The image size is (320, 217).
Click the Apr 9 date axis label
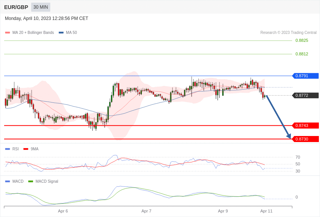click(223, 211)
